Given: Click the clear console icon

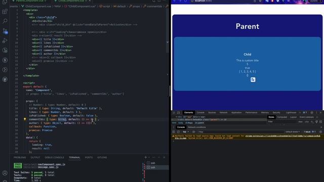Looking at the screenshot, I should tap(178, 131).
